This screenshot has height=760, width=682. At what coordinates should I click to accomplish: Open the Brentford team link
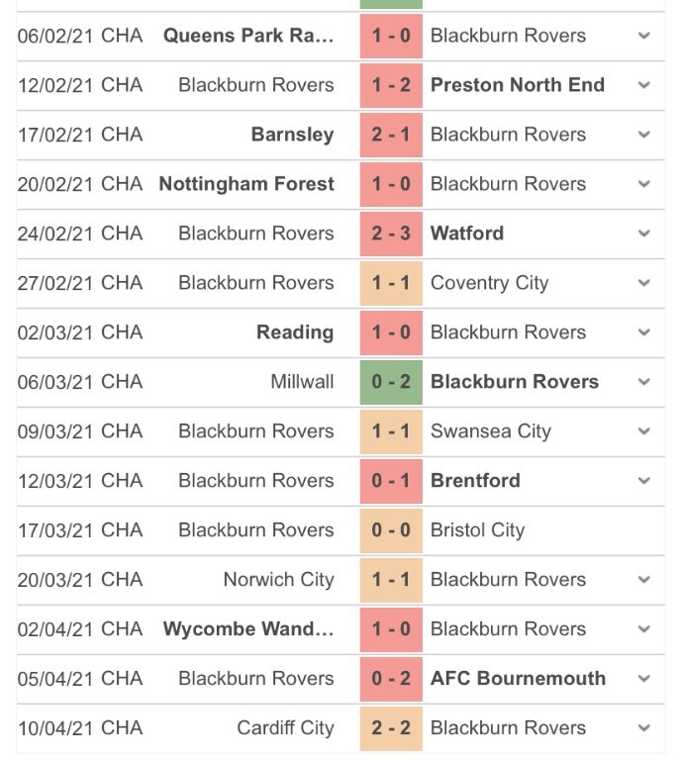476,481
